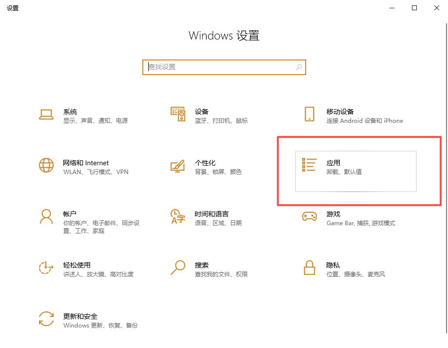Select 轻松使用 title
Image resolution: width=448 pixels, height=348 pixels.
77,265
